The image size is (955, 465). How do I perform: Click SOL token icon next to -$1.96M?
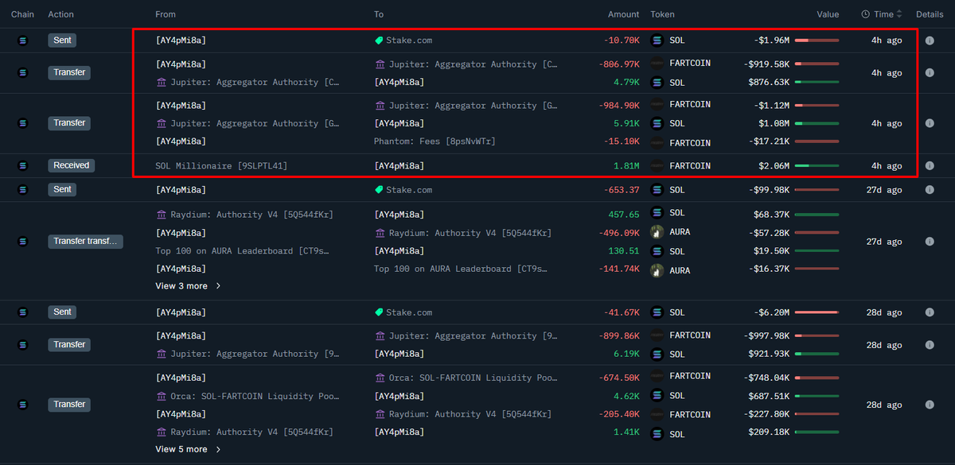(x=657, y=40)
